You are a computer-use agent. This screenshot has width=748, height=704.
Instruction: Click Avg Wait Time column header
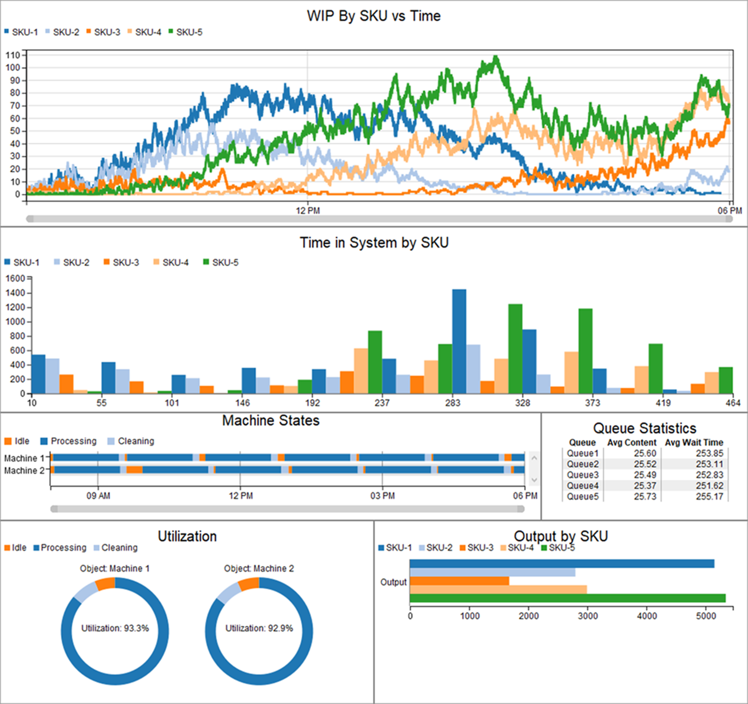coord(693,442)
